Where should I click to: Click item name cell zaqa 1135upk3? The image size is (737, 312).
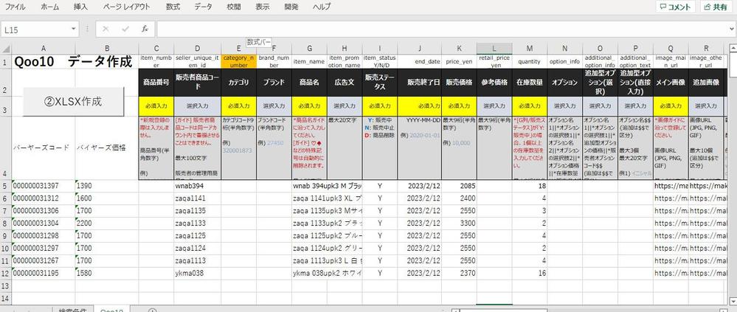[327, 210]
